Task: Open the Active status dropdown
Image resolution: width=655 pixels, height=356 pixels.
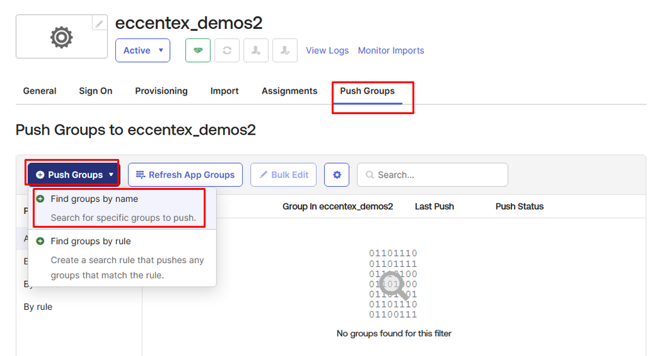Action: (143, 51)
